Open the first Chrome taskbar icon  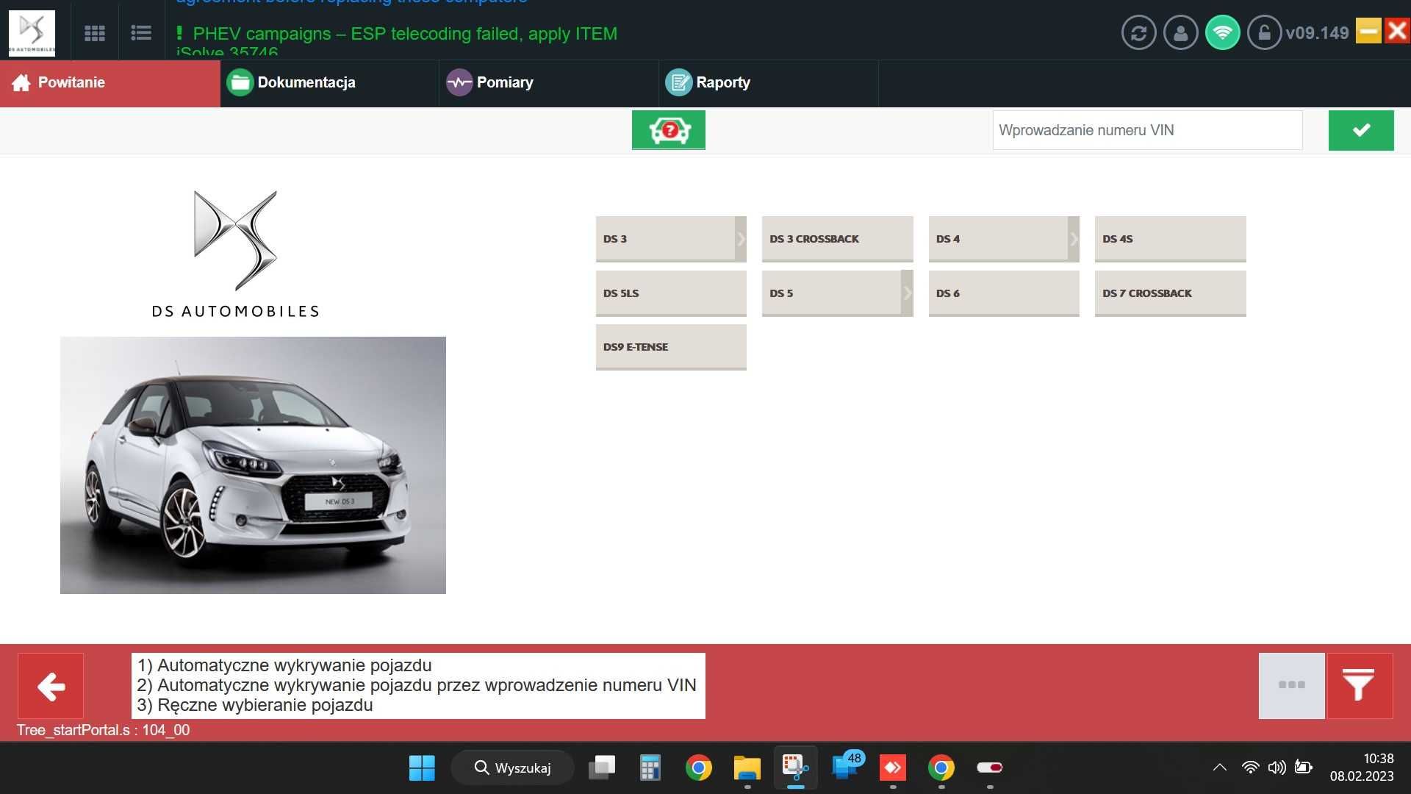coord(698,768)
